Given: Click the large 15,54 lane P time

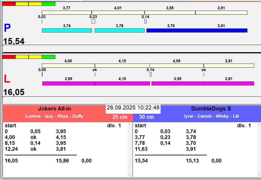Looking at the screenshot, I should pyautogui.click(x=14, y=41).
